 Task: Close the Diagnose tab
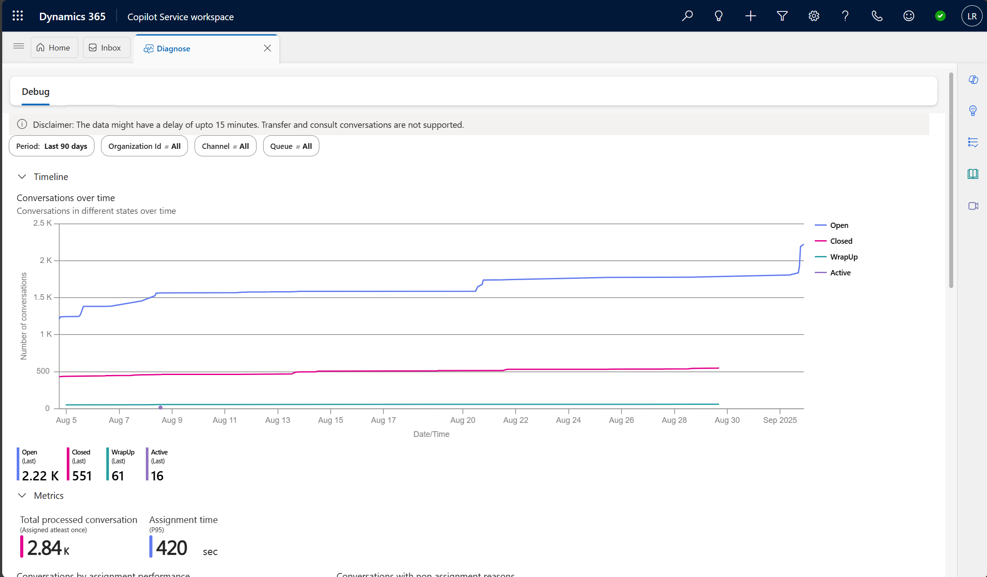(268, 48)
